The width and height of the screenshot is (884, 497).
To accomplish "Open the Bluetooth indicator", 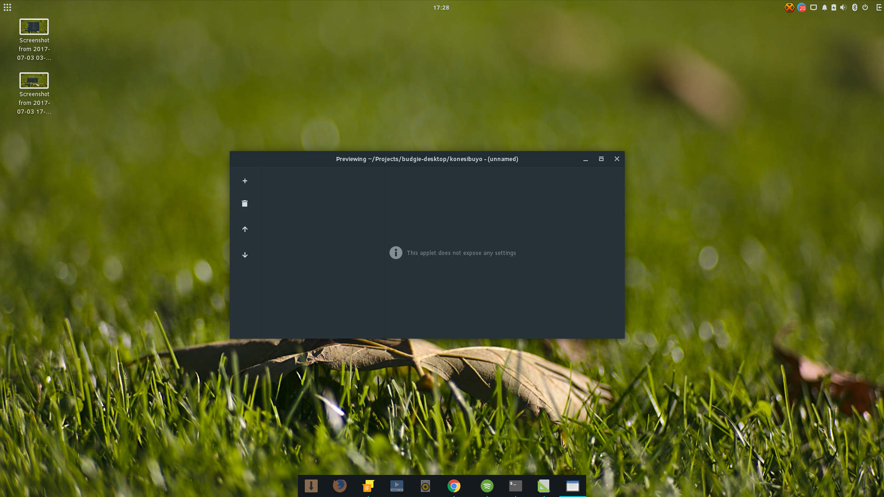I will coord(855,7).
